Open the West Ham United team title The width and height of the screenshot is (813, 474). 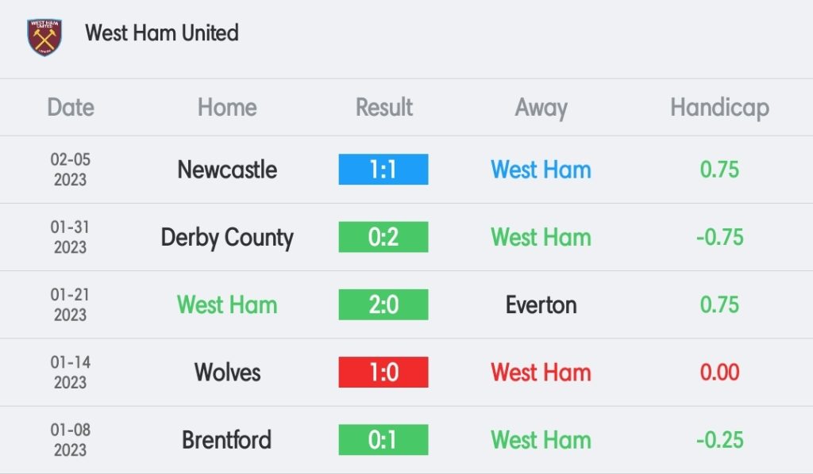[x=162, y=32]
